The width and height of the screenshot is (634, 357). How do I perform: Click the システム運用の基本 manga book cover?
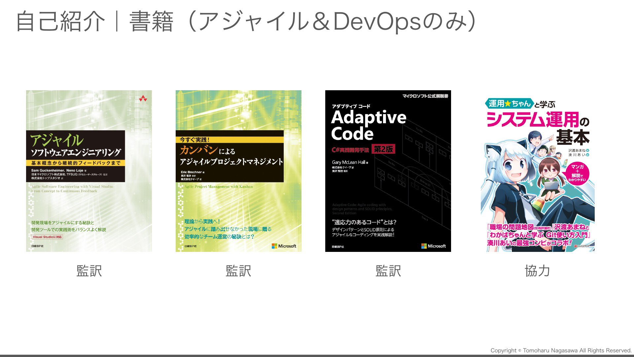(x=538, y=174)
